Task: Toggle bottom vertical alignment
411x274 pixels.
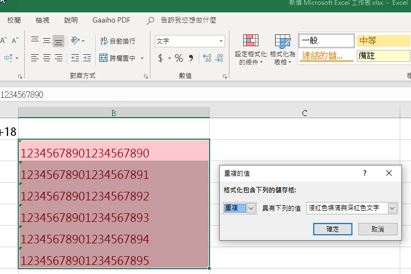Action: (x=58, y=41)
